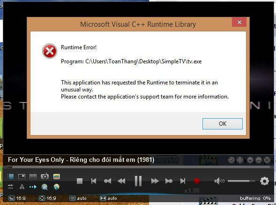
Task: Click the globe with magnifier icon
Action: coord(45,187)
